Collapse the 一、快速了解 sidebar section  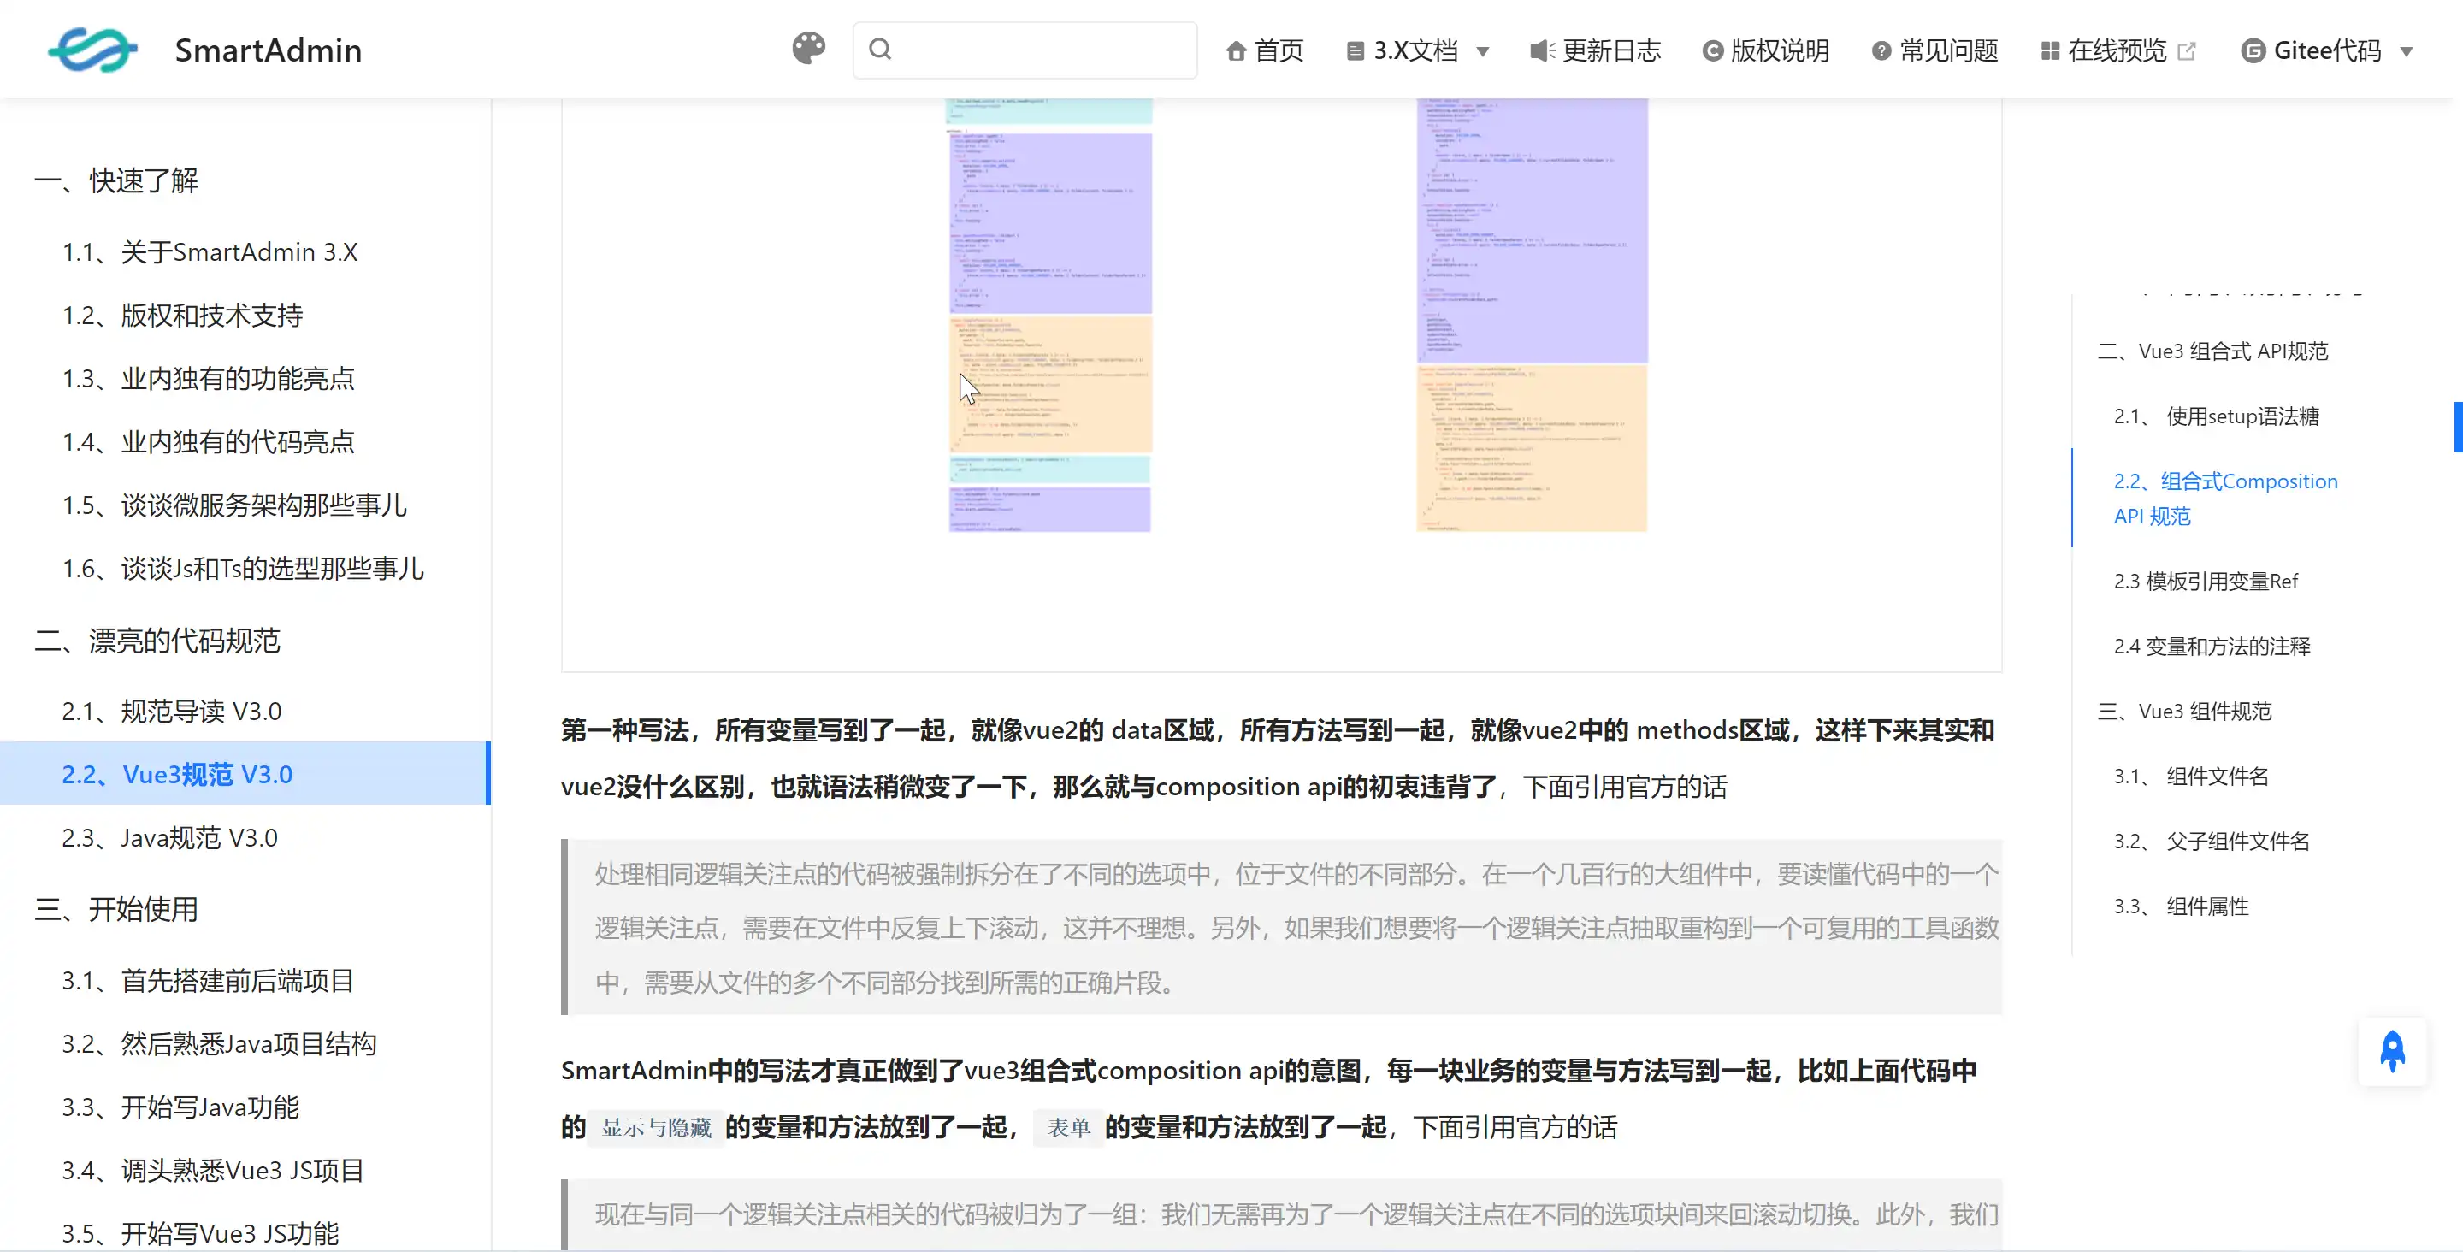[115, 180]
